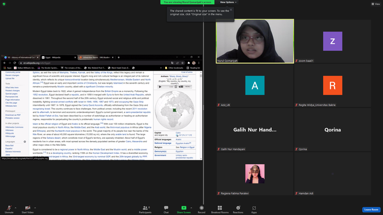383x215 pixels.
Task: Open anthem player MENU button
Action: tap(187, 87)
